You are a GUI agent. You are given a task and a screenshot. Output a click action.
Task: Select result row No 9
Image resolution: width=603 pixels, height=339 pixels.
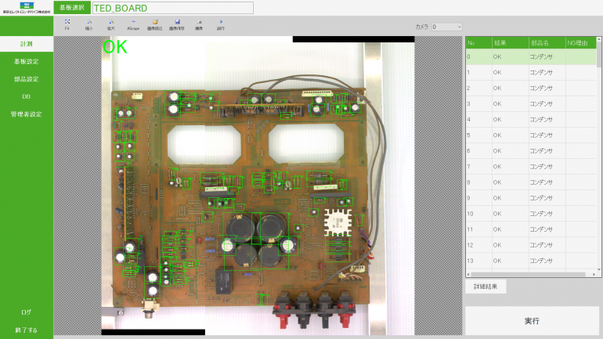click(531, 198)
